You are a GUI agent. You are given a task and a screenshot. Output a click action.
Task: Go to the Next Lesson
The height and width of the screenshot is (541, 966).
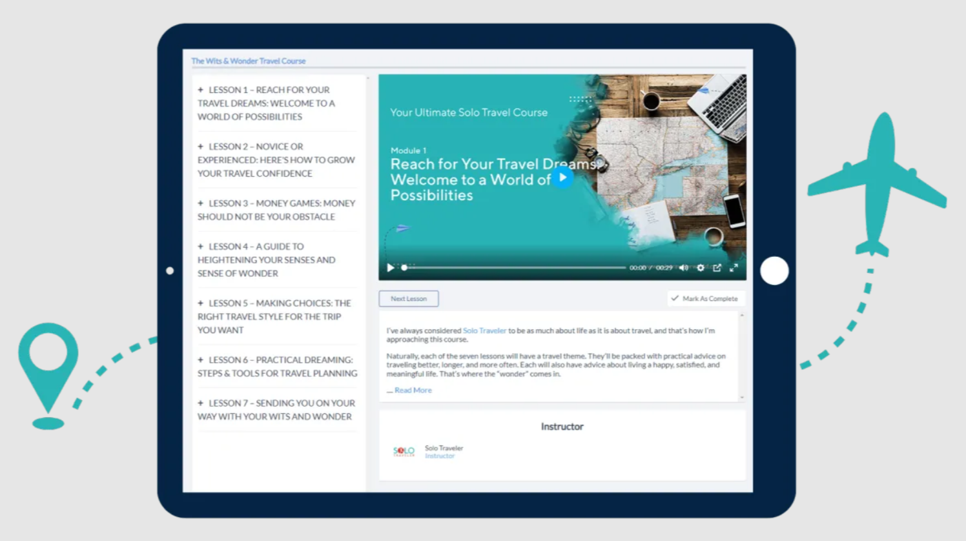coord(408,299)
